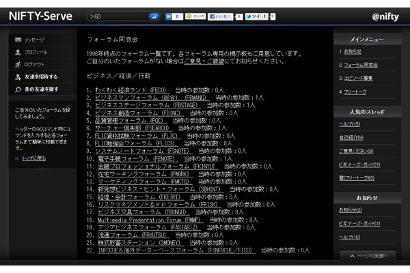The width and height of the screenshot is (410, 273).
Task: Click the magnifier icon to find old friends
Action: (18, 89)
